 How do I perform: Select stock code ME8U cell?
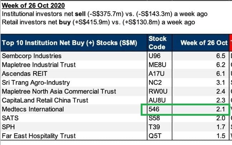(157, 65)
